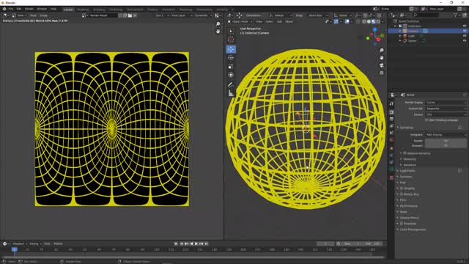Open the View Layer properties tab icon
This screenshot has width=469, height=264.
[391, 126]
